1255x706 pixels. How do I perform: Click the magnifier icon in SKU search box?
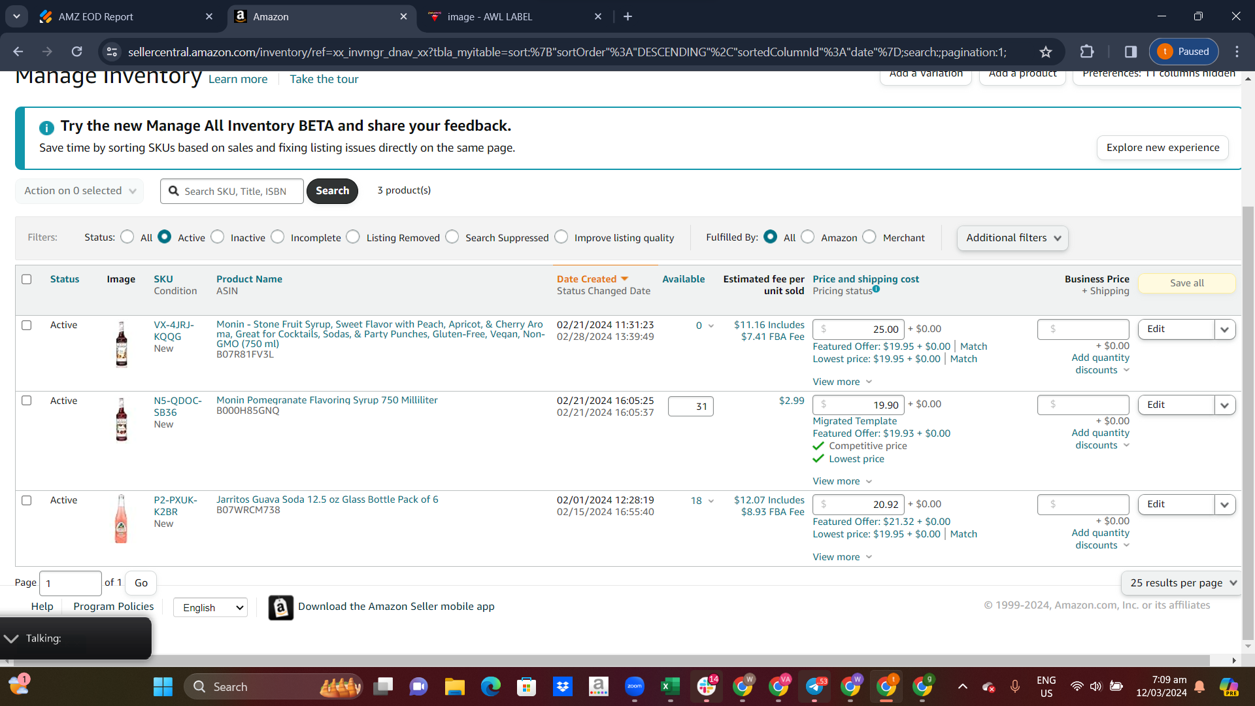tap(173, 191)
